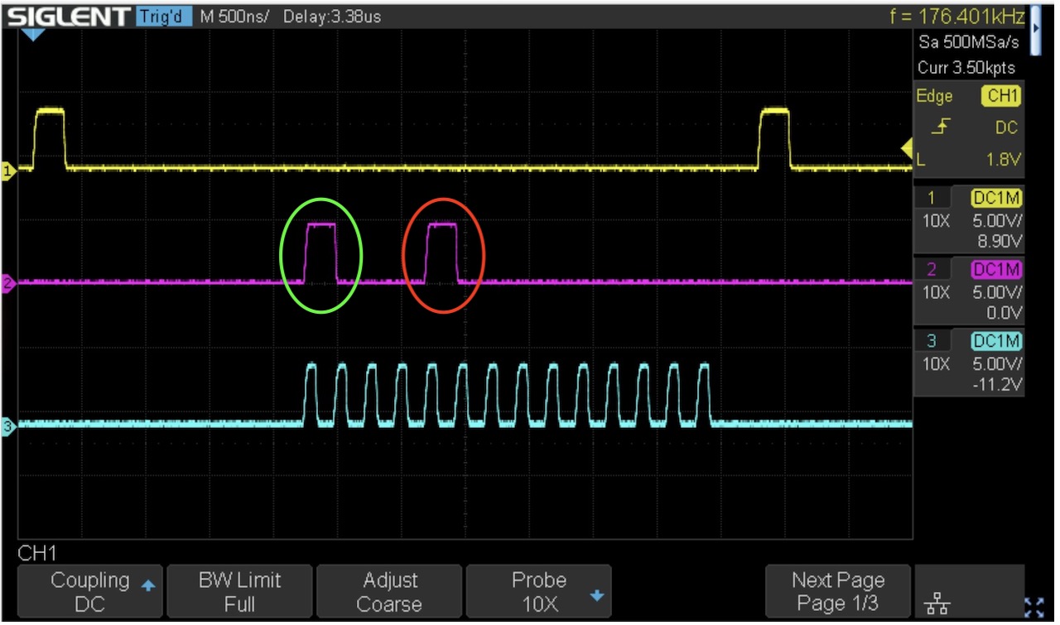
Task: Click the channel 2 offset 0.0V value
Action: (1005, 314)
